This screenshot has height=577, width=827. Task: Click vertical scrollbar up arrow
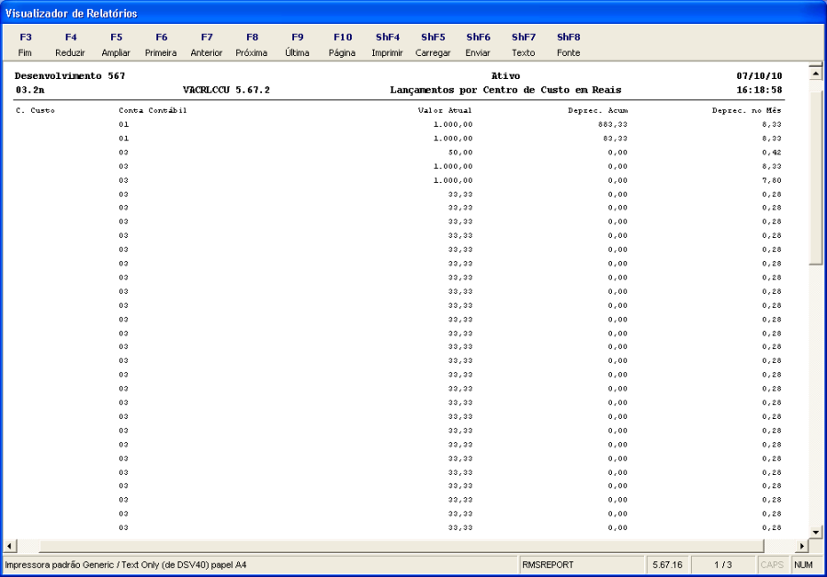(815, 74)
